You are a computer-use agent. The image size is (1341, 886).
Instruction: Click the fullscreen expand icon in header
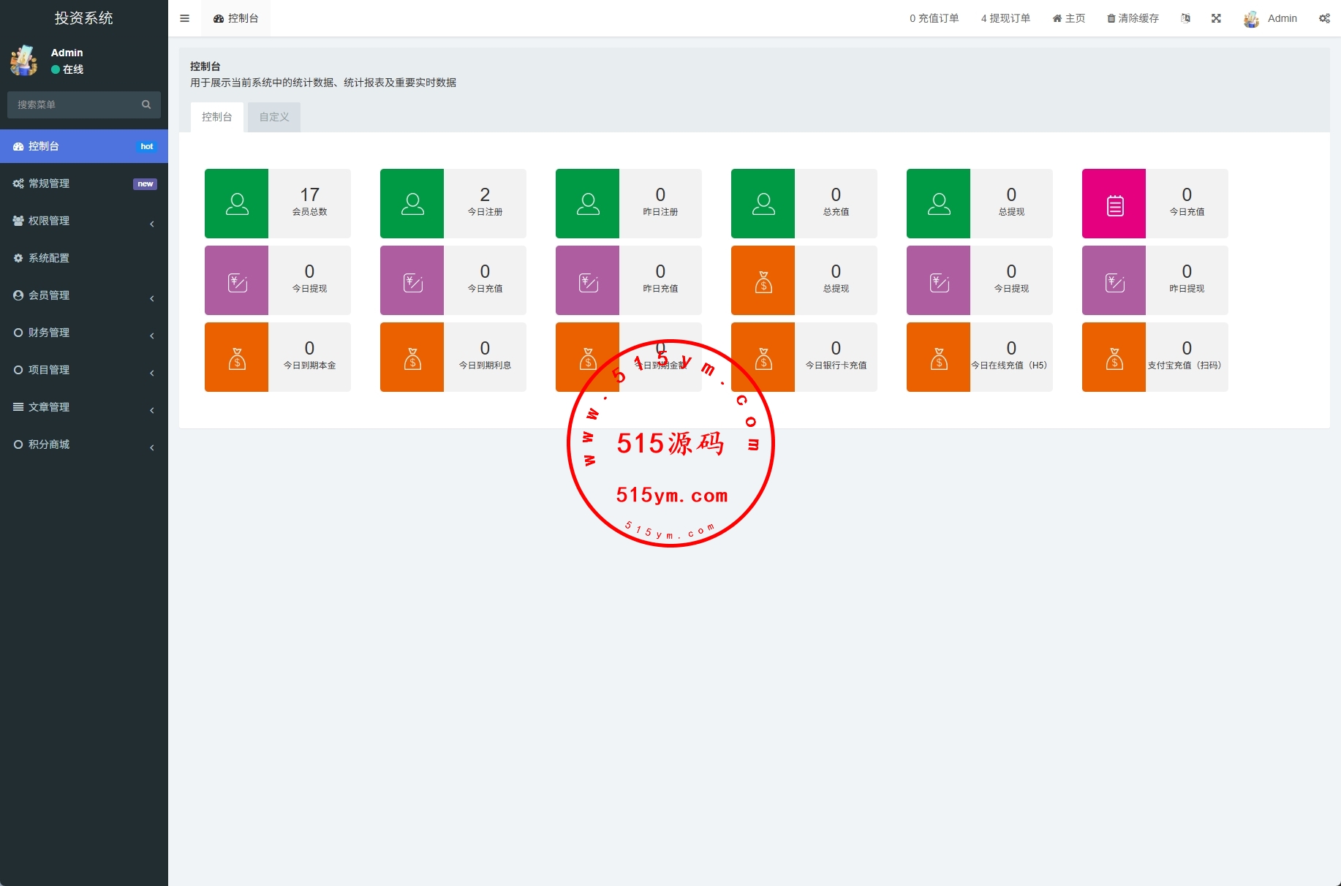coord(1216,18)
